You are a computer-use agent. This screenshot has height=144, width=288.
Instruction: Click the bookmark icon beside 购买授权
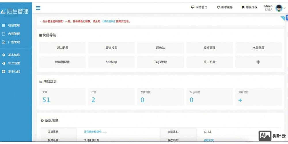point(243,7)
